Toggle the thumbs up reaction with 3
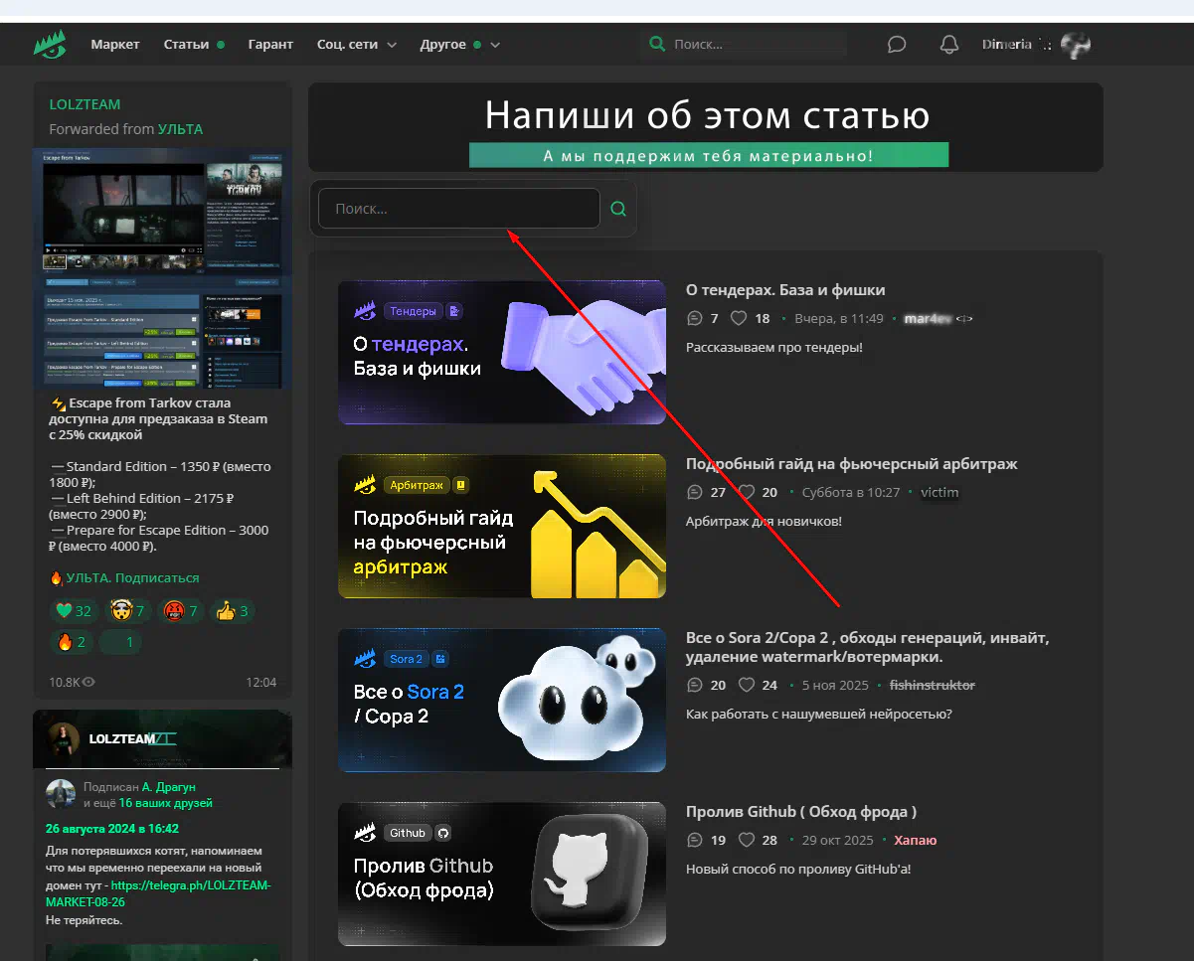The height and width of the screenshot is (961, 1194). (232, 611)
